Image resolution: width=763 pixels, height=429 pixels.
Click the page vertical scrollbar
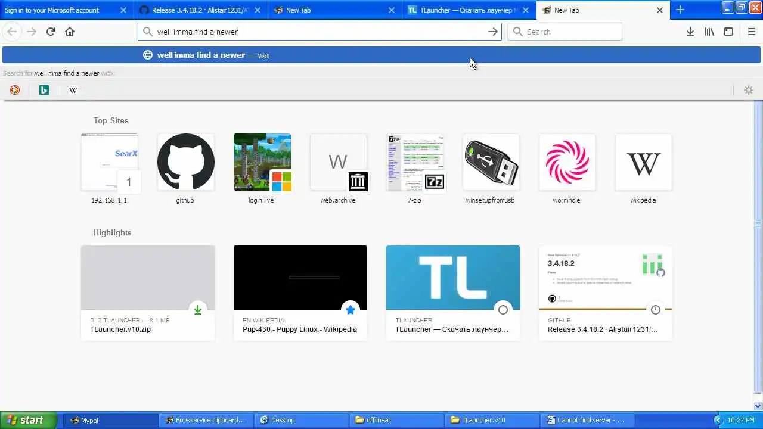click(x=758, y=247)
